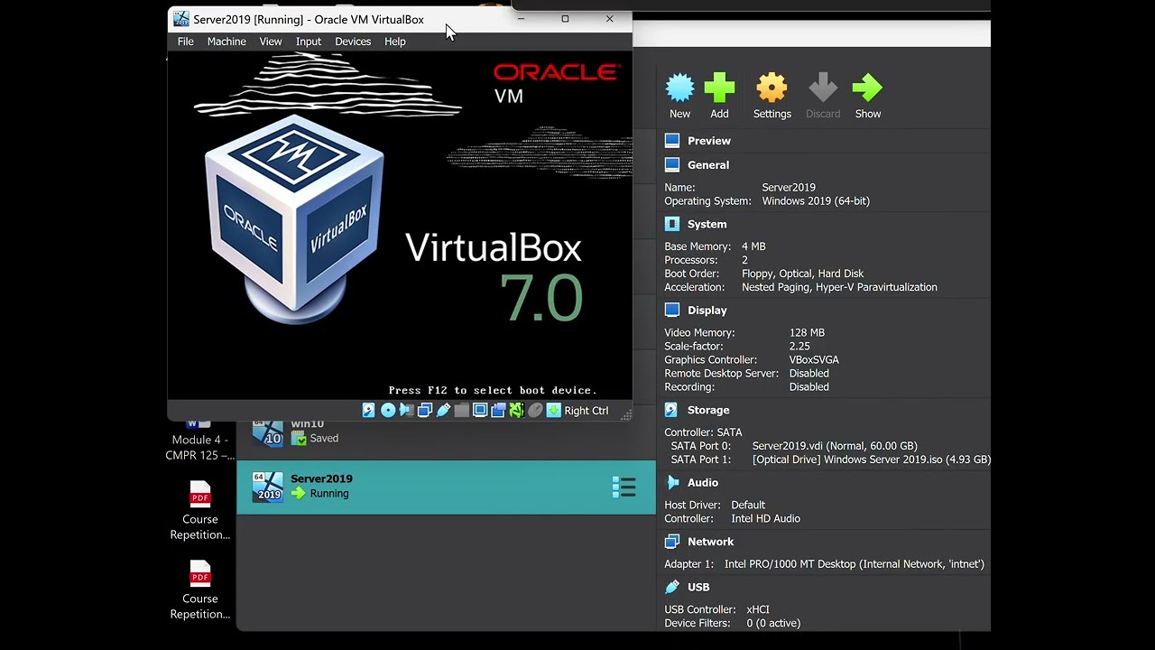Click the System chip icon in details
Viewport: 1155px width, 650px height.
tap(672, 224)
